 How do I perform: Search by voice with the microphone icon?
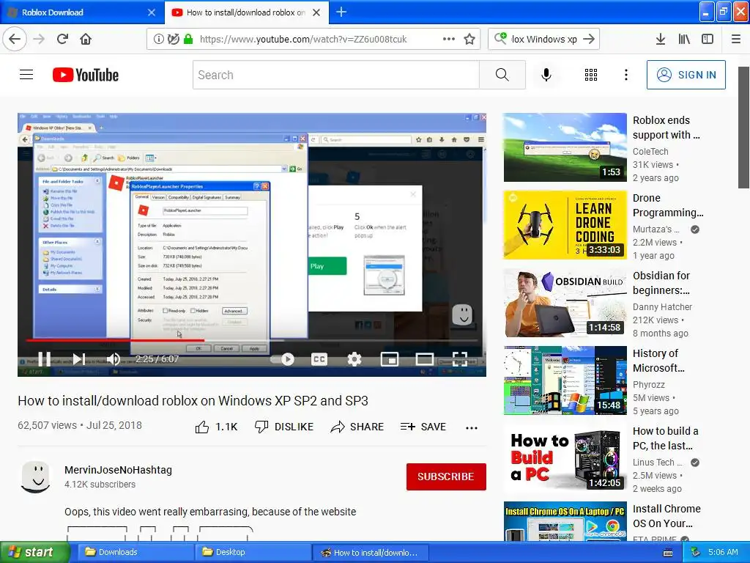pos(546,75)
